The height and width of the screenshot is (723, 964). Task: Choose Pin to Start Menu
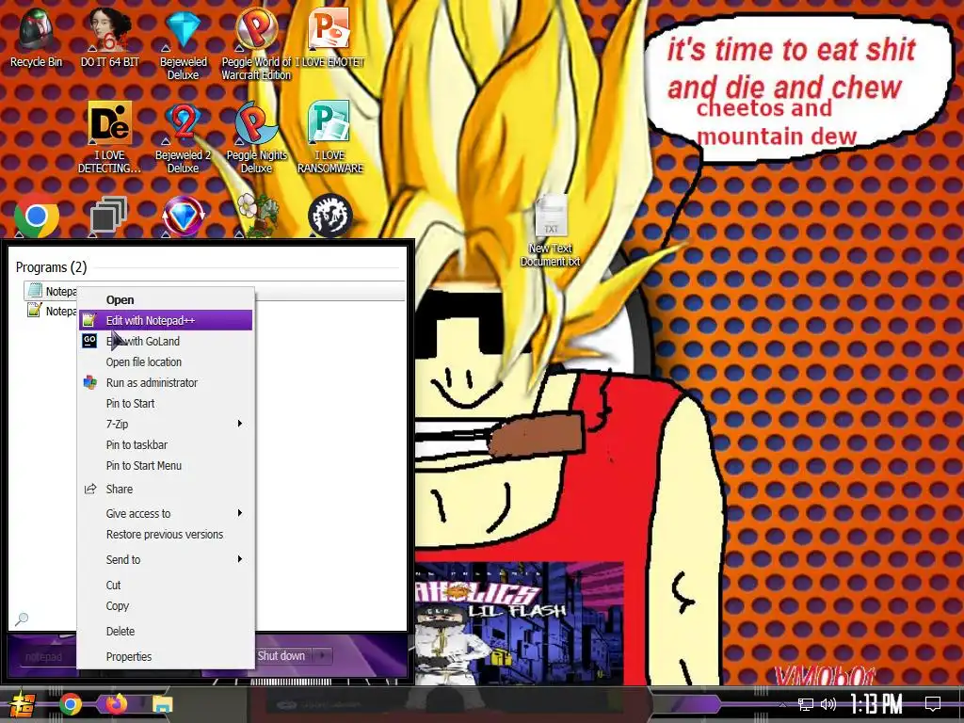point(166,465)
